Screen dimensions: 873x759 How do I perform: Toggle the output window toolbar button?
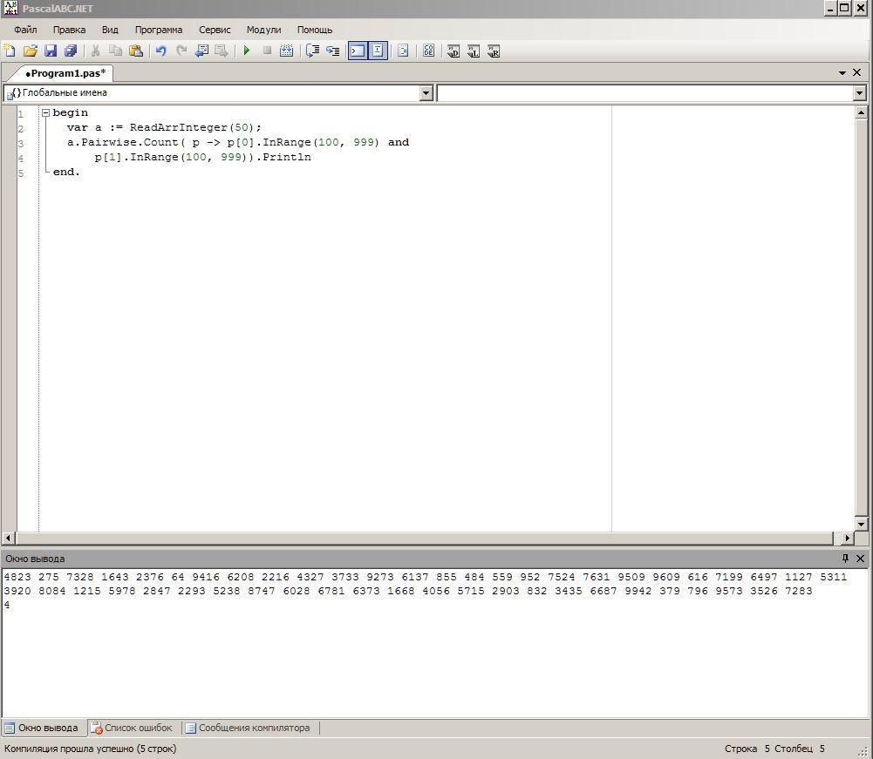point(358,51)
